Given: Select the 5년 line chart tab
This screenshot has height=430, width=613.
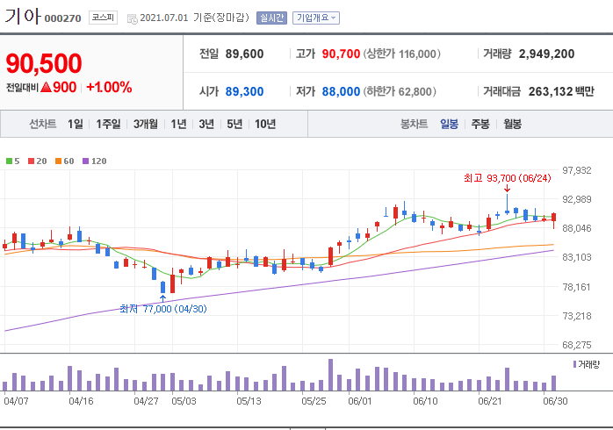Looking at the screenshot, I should click(x=234, y=125).
